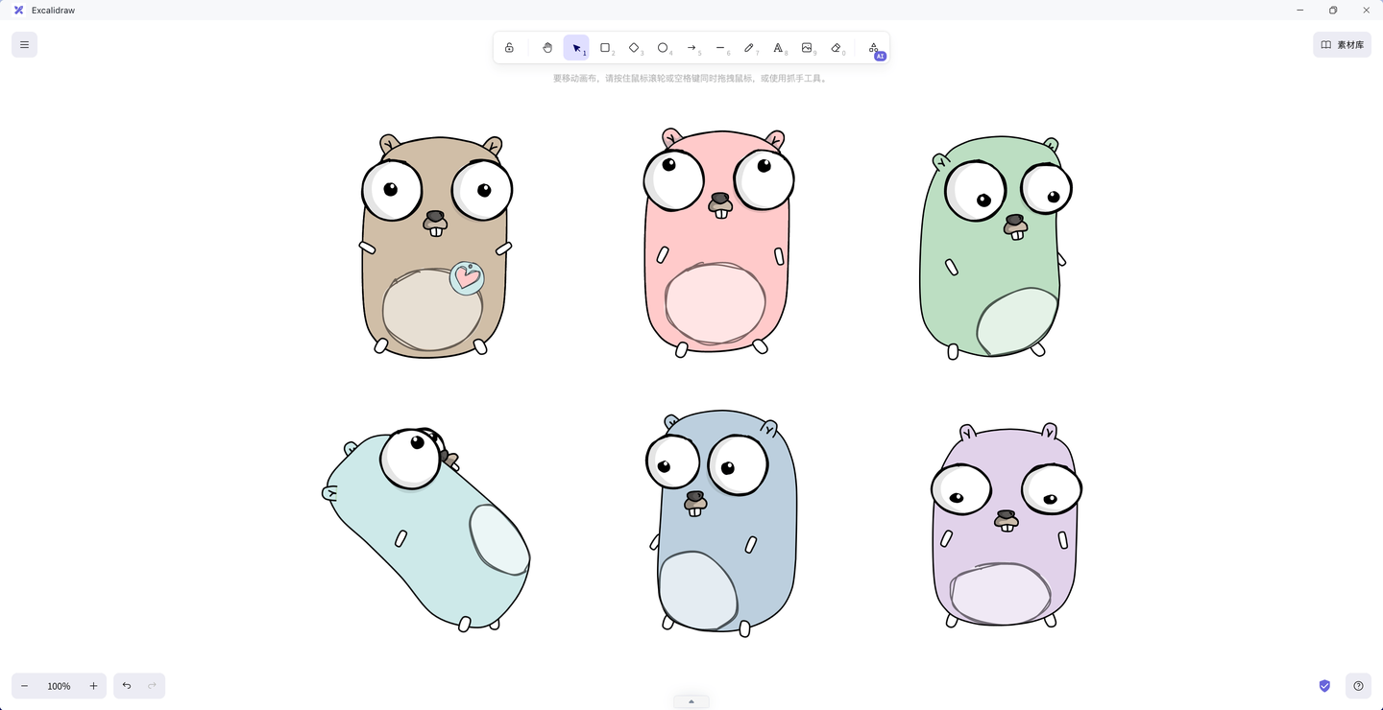Expand the bottom panel chevron
The image size is (1383, 710).
691,701
